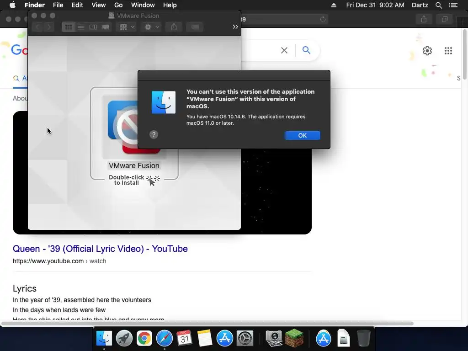Screen dimensions: 468x351
Task: Click the eject icon in menu bar
Action: [x=334, y=5]
